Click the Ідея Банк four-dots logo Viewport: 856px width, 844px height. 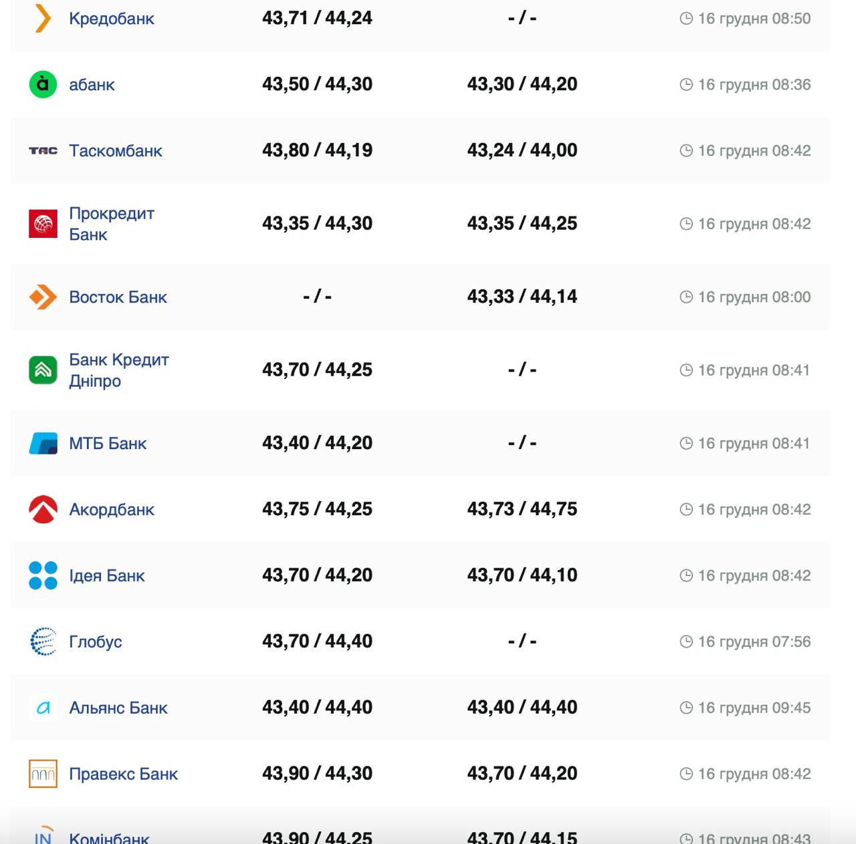click(43, 575)
